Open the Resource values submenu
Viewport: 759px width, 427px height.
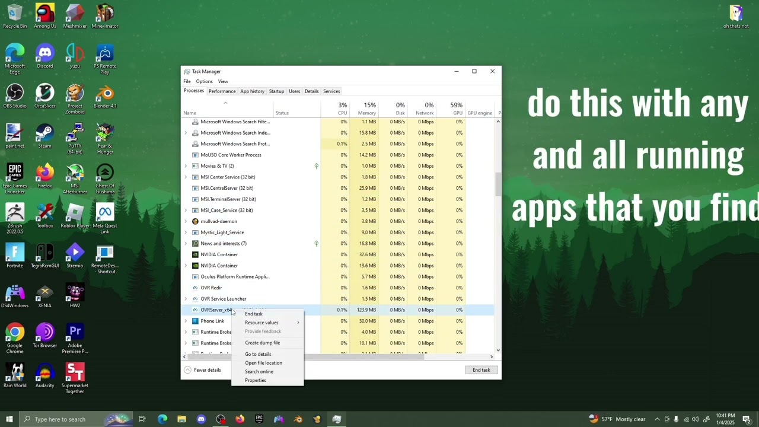pyautogui.click(x=267, y=323)
